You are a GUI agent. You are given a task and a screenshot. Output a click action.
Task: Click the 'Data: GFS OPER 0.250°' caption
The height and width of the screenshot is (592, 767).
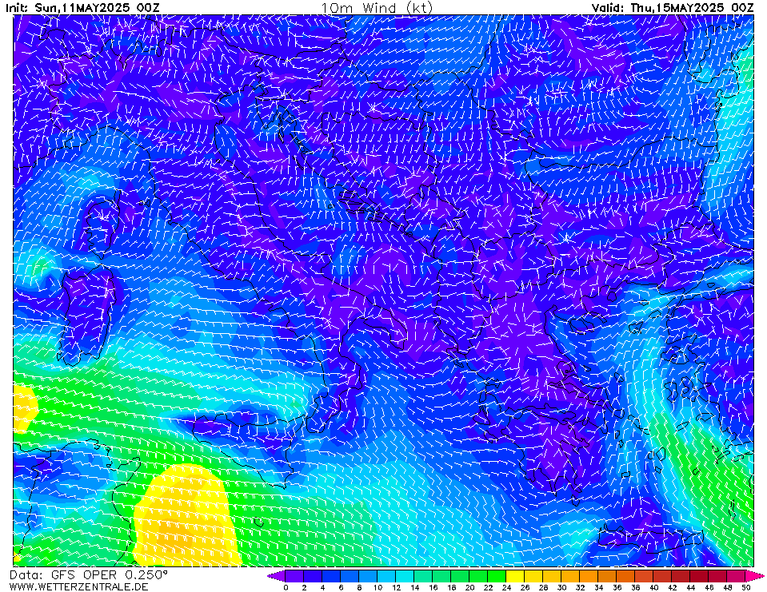pyautogui.click(x=89, y=574)
